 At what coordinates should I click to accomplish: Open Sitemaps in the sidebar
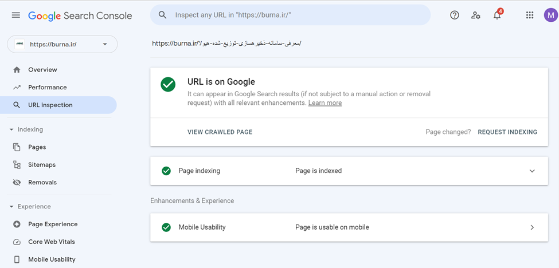(42, 165)
